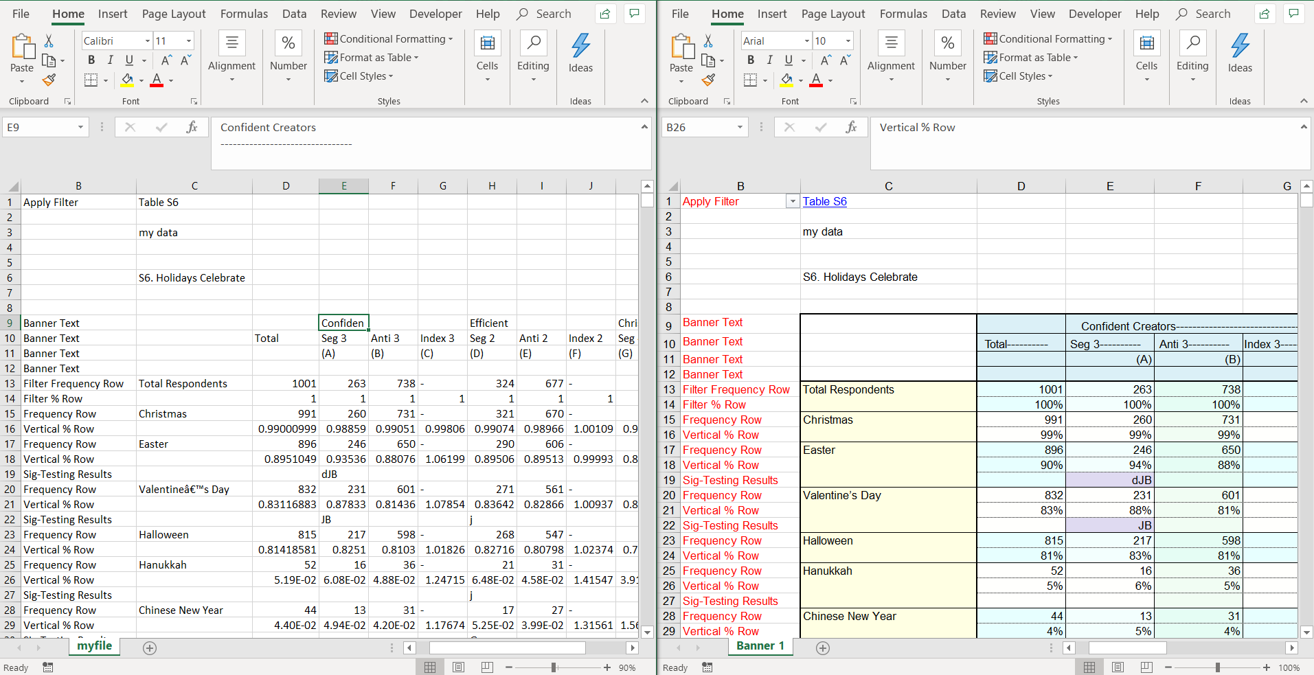Click Borders icon in left window

(91, 80)
